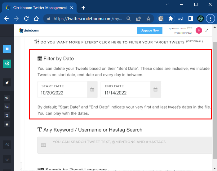Viewport: 217px width, 171px height.
Task: Open the Chrome three-dot menu
Action: [211, 19]
